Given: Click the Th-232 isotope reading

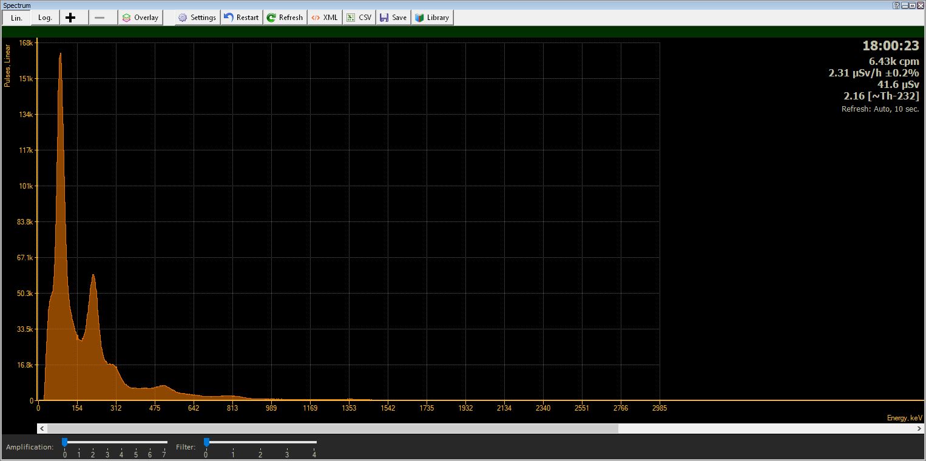Looking at the screenshot, I should coord(881,96).
